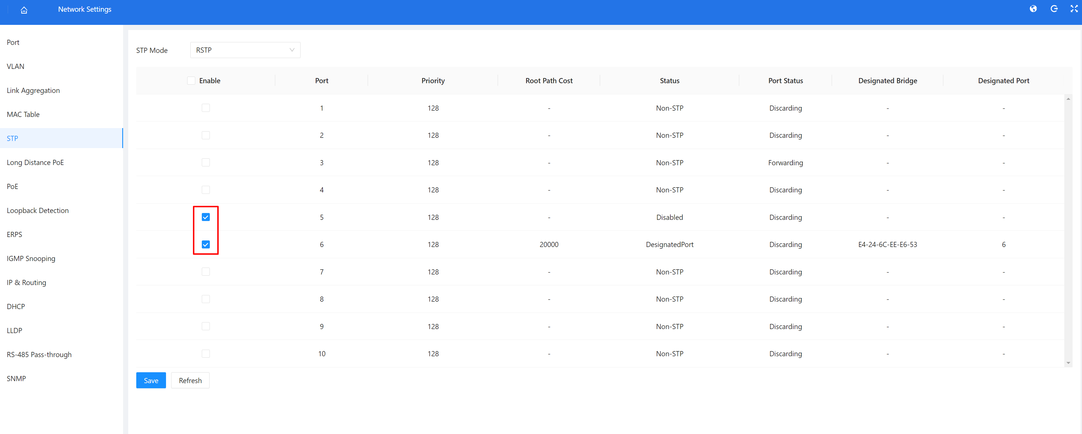Screen dimensions: 1082x434
Task: Click the Save button
Action: click(x=151, y=380)
